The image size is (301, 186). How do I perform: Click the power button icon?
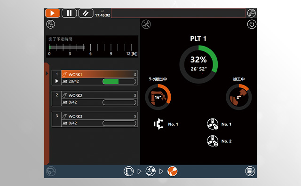pos(252,24)
